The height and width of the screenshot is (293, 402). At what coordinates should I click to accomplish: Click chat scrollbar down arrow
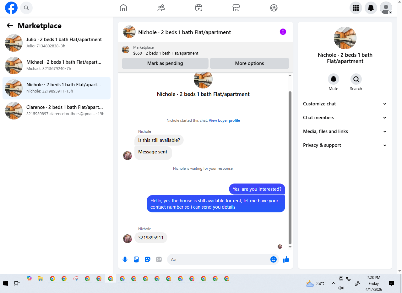click(x=290, y=247)
